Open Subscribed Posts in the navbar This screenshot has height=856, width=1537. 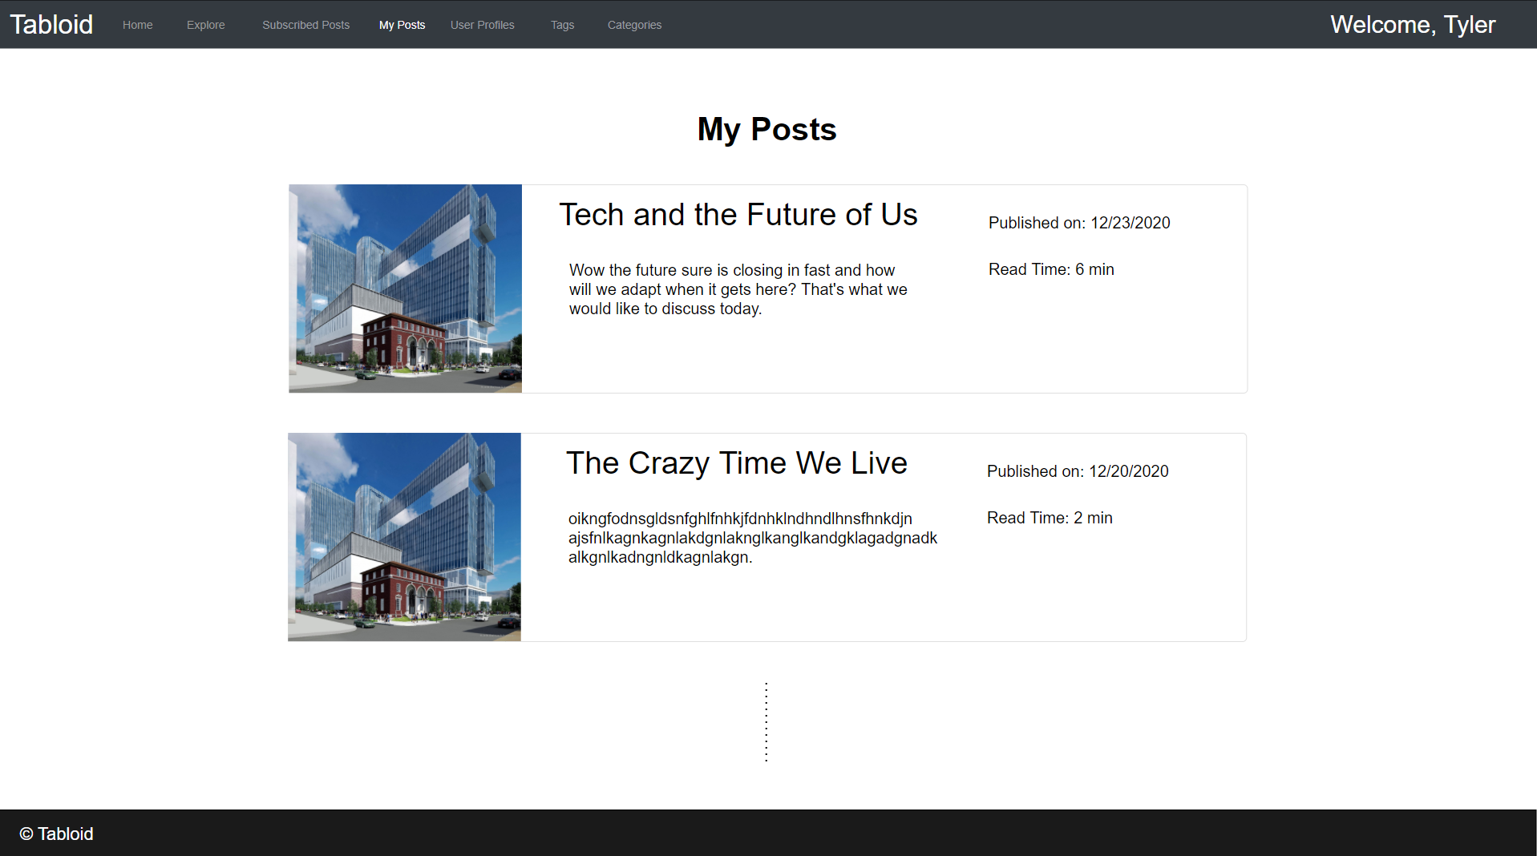[305, 25]
